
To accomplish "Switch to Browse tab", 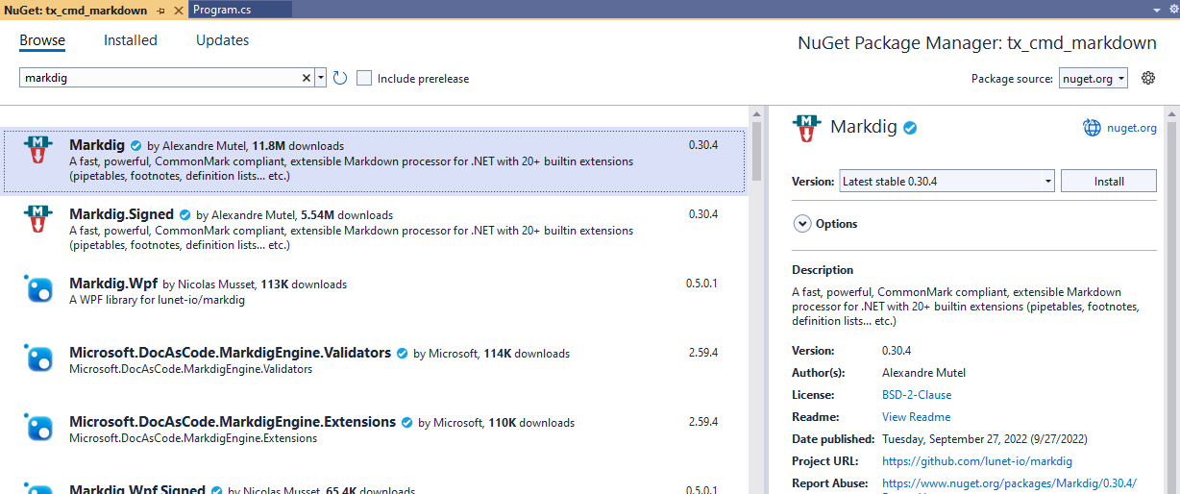I will click(x=42, y=40).
